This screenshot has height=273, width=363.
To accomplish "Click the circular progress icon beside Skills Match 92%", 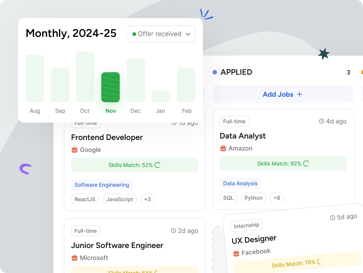I will (x=306, y=163).
